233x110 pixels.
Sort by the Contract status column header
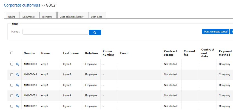171,53
